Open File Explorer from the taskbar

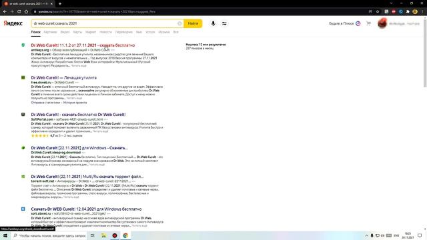point(103,235)
